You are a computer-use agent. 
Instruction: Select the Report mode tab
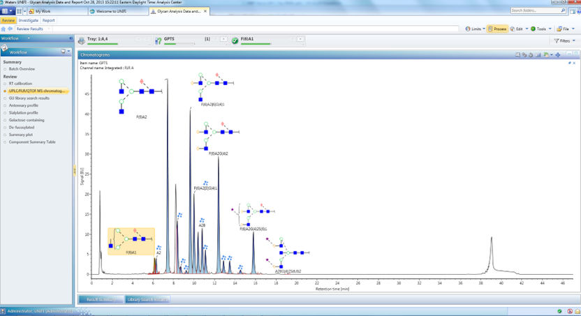click(x=49, y=20)
